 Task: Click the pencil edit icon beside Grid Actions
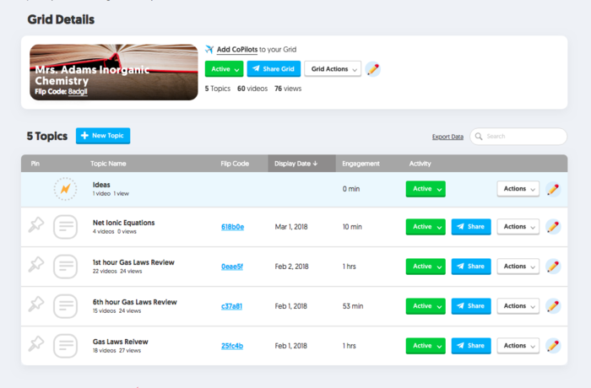pyautogui.click(x=372, y=69)
